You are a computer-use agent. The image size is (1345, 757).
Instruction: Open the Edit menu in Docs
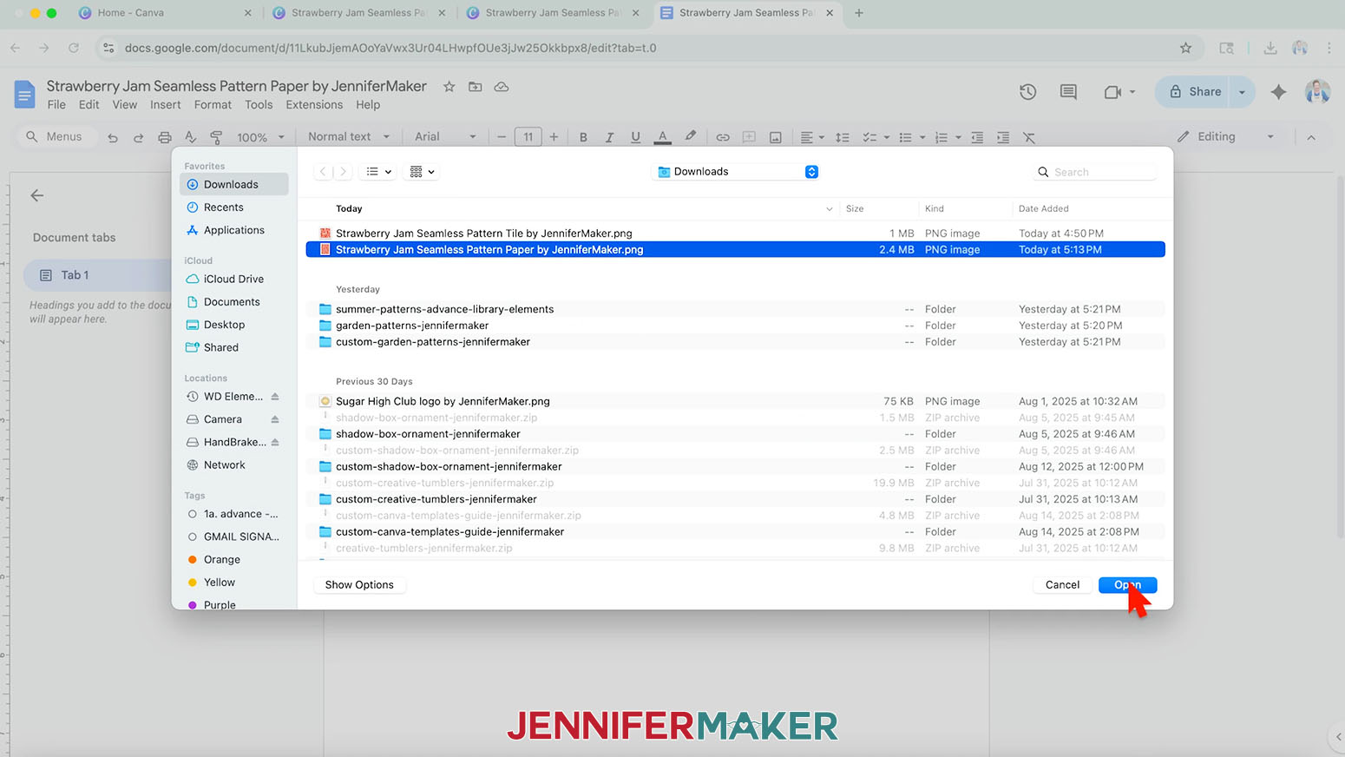pos(89,105)
